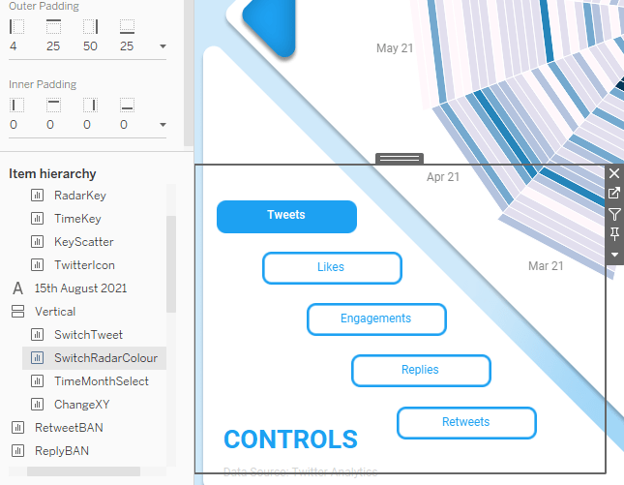
Task: Click the drag handle atop selected sheet
Action: point(400,158)
